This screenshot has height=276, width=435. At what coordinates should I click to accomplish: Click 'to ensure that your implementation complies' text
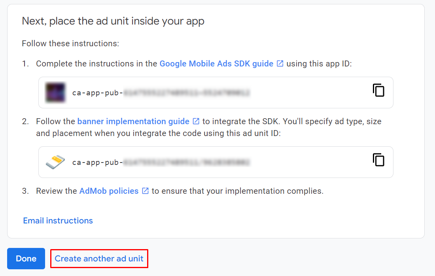[237, 191]
